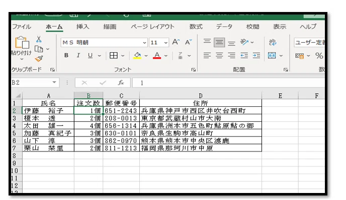Increase font size with large A
Viewport: 346px width, 200px height.
[176, 42]
